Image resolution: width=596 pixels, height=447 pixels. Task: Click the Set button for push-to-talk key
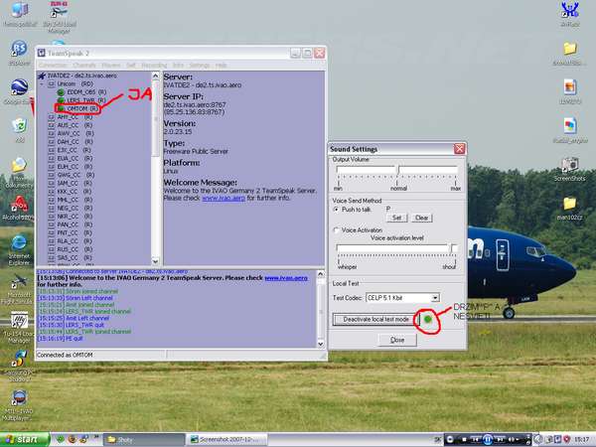(x=396, y=218)
